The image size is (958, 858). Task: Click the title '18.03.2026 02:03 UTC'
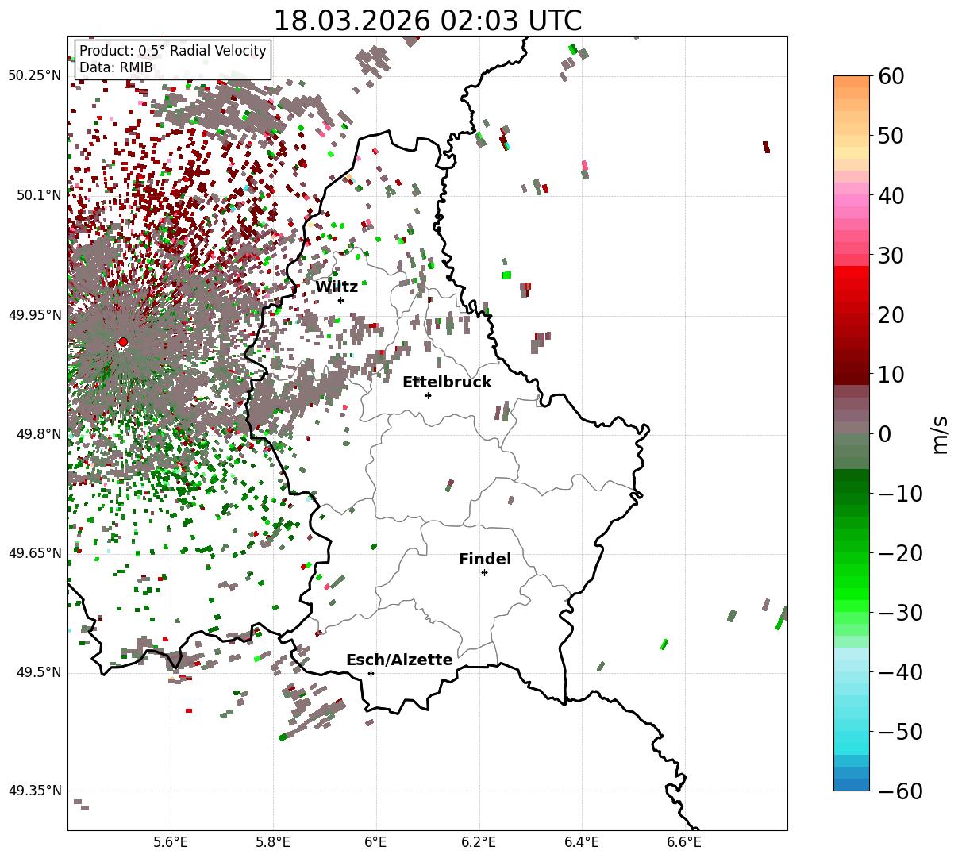click(427, 20)
